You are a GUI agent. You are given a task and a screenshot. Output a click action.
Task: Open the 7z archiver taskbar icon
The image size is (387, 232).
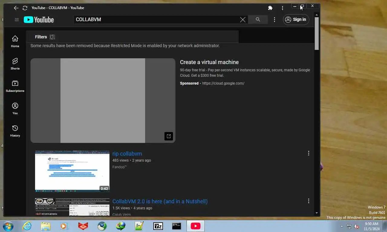coord(158,226)
